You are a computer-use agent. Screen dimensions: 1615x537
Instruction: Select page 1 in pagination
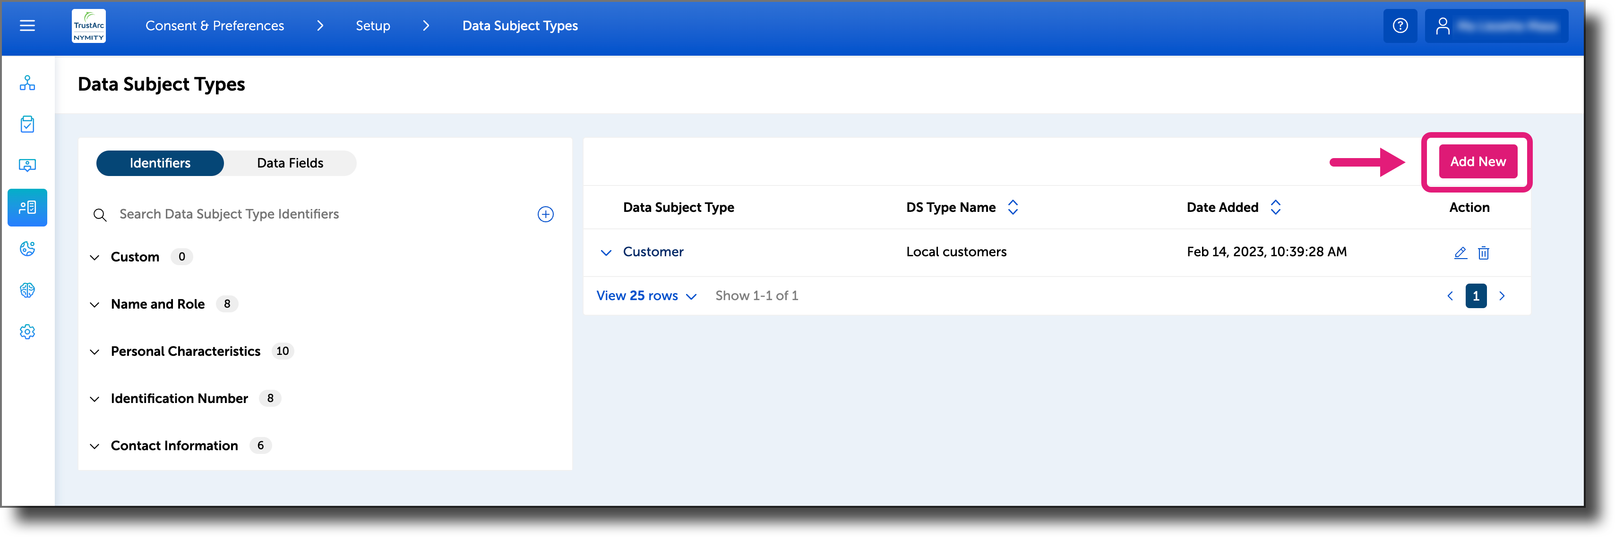click(1476, 296)
